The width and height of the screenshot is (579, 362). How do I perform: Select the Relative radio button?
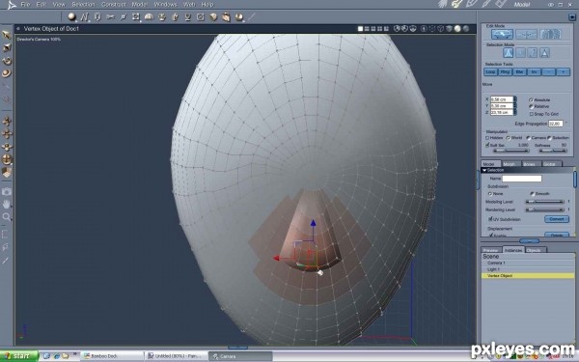tap(531, 106)
